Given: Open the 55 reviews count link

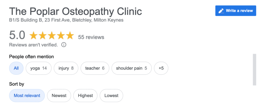Looking at the screenshot, I should pos(91,37).
